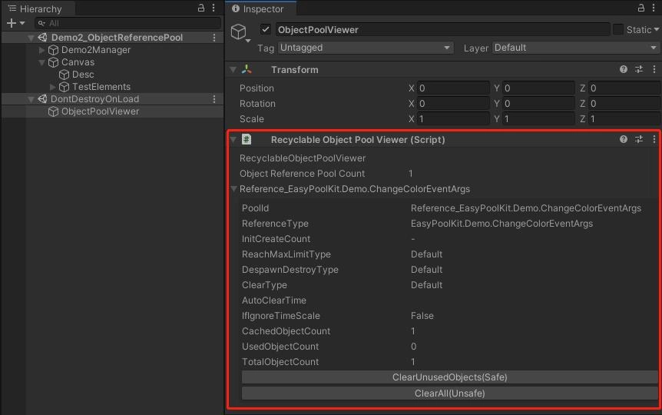Select the Desc object

(83, 75)
